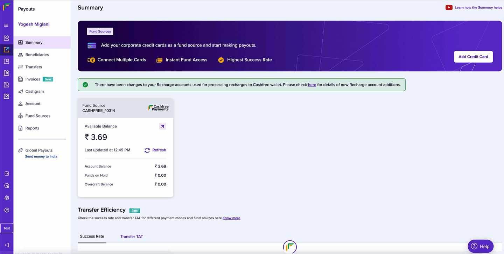Click the Fund Sources icon in sidebar

[x=20, y=116]
